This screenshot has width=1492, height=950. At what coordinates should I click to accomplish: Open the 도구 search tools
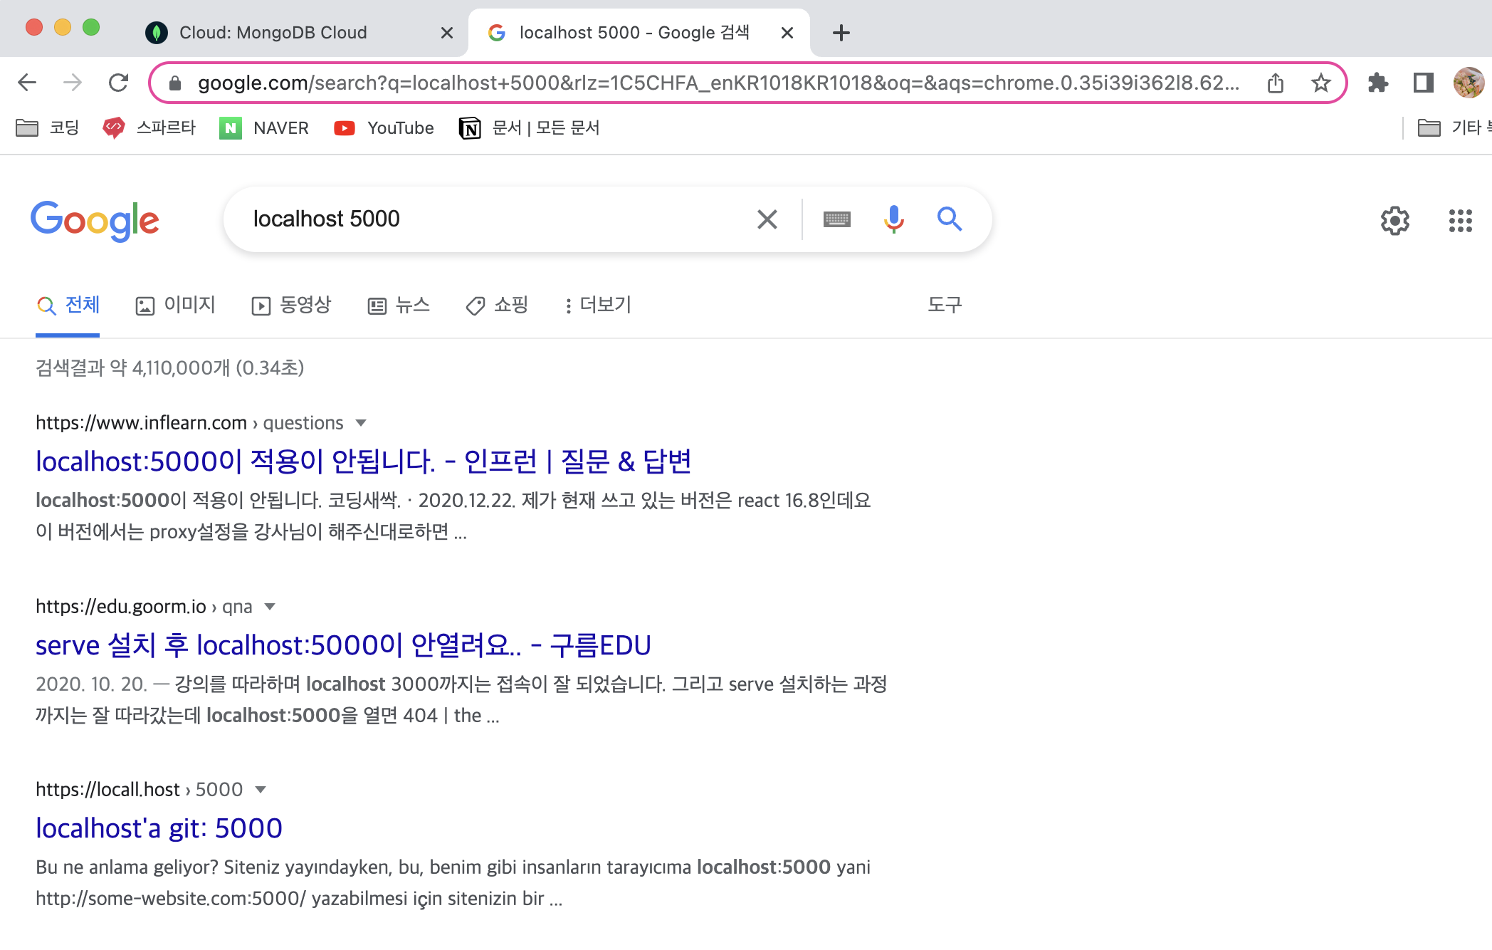point(945,306)
